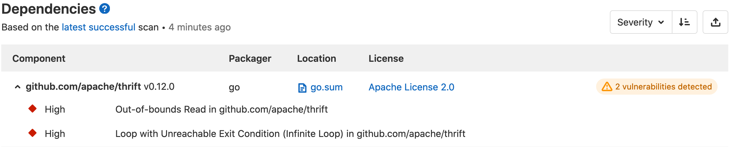Screen dimensions: 735x147
Task: Click High severity label of Infinite Loop row
Action: click(55, 134)
